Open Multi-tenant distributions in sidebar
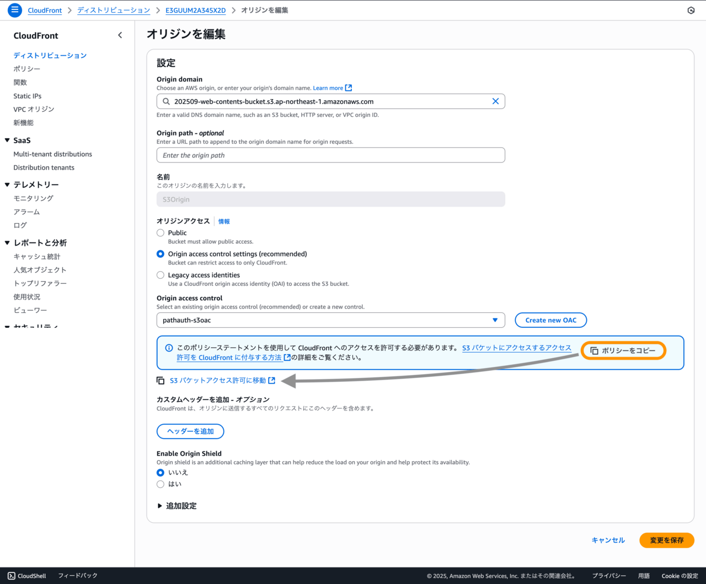 click(53, 154)
